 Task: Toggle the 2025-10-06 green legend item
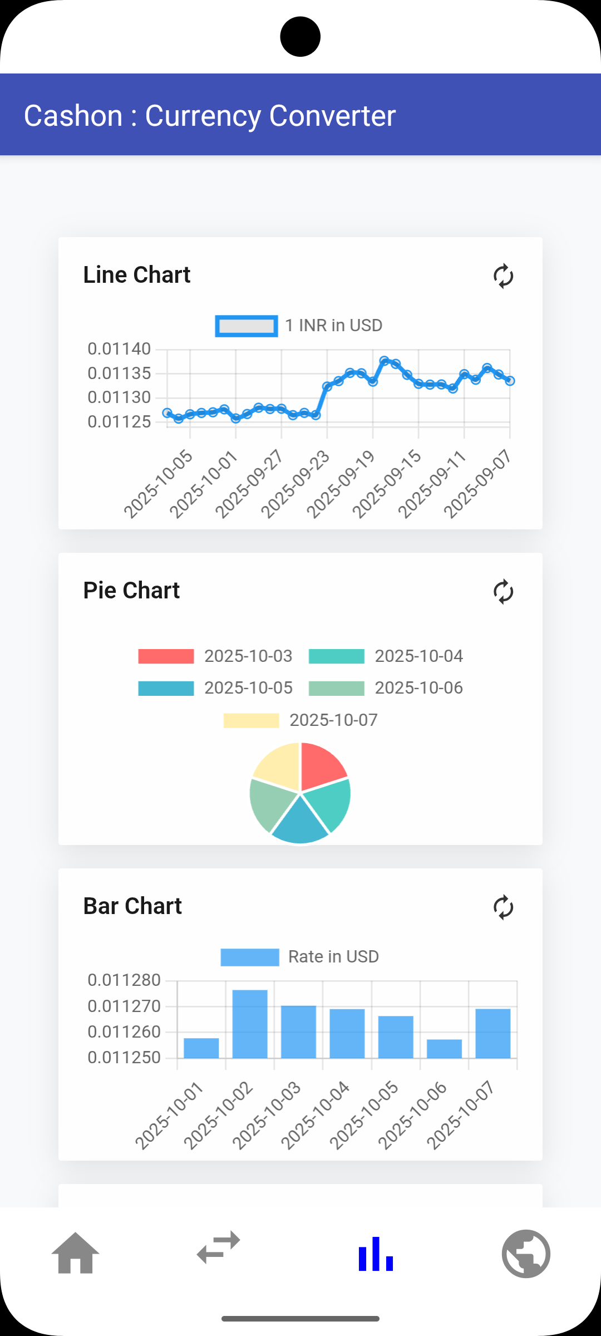point(337,689)
